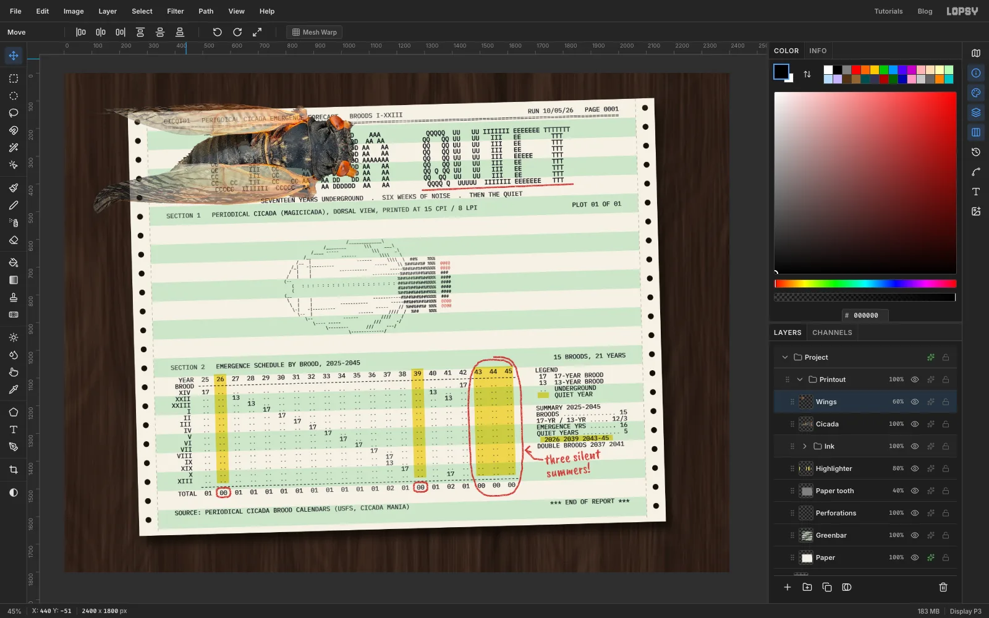The image size is (989, 618).
Task: Select the Paper layer thumbnail
Action: pyautogui.click(x=806, y=557)
